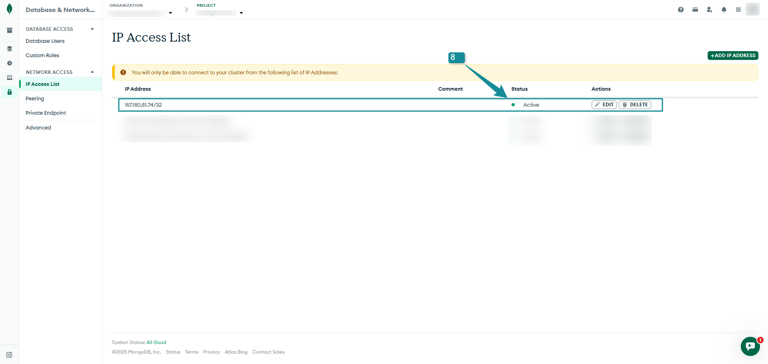This screenshot has height=364, width=768.
Task: Collapse the Network Access section
Action: pos(92,72)
